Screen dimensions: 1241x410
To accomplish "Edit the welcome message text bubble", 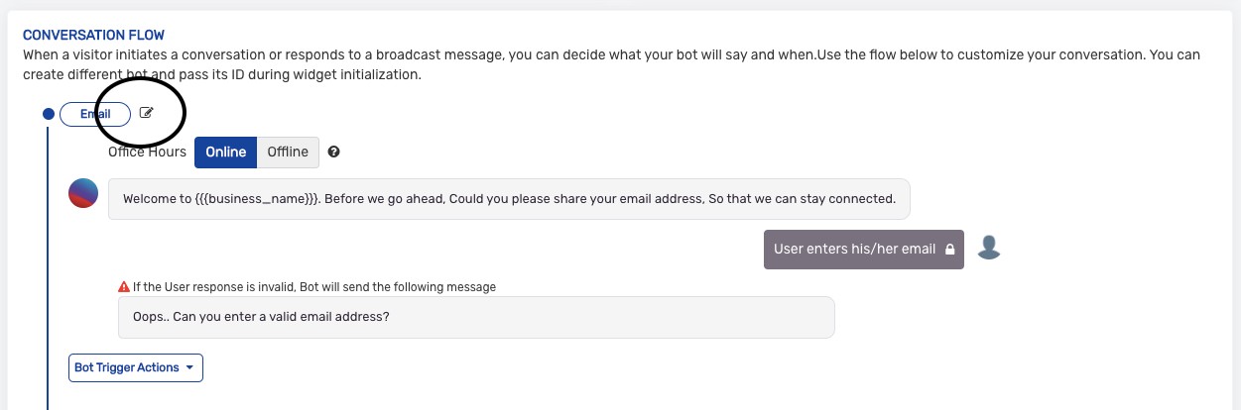I will click(x=508, y=199).
